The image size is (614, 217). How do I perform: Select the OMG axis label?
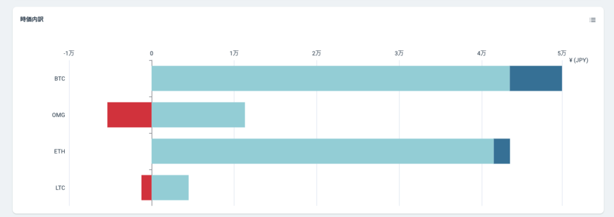coord(58,115)
